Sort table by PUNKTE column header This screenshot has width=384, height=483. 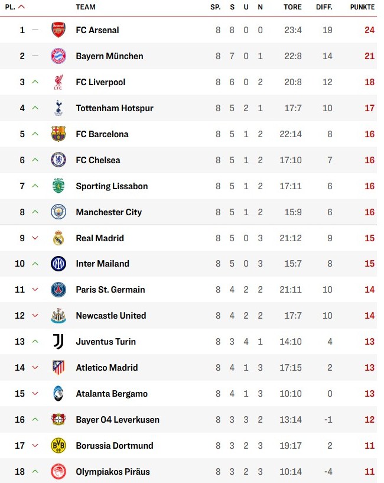tap(362, 7)
